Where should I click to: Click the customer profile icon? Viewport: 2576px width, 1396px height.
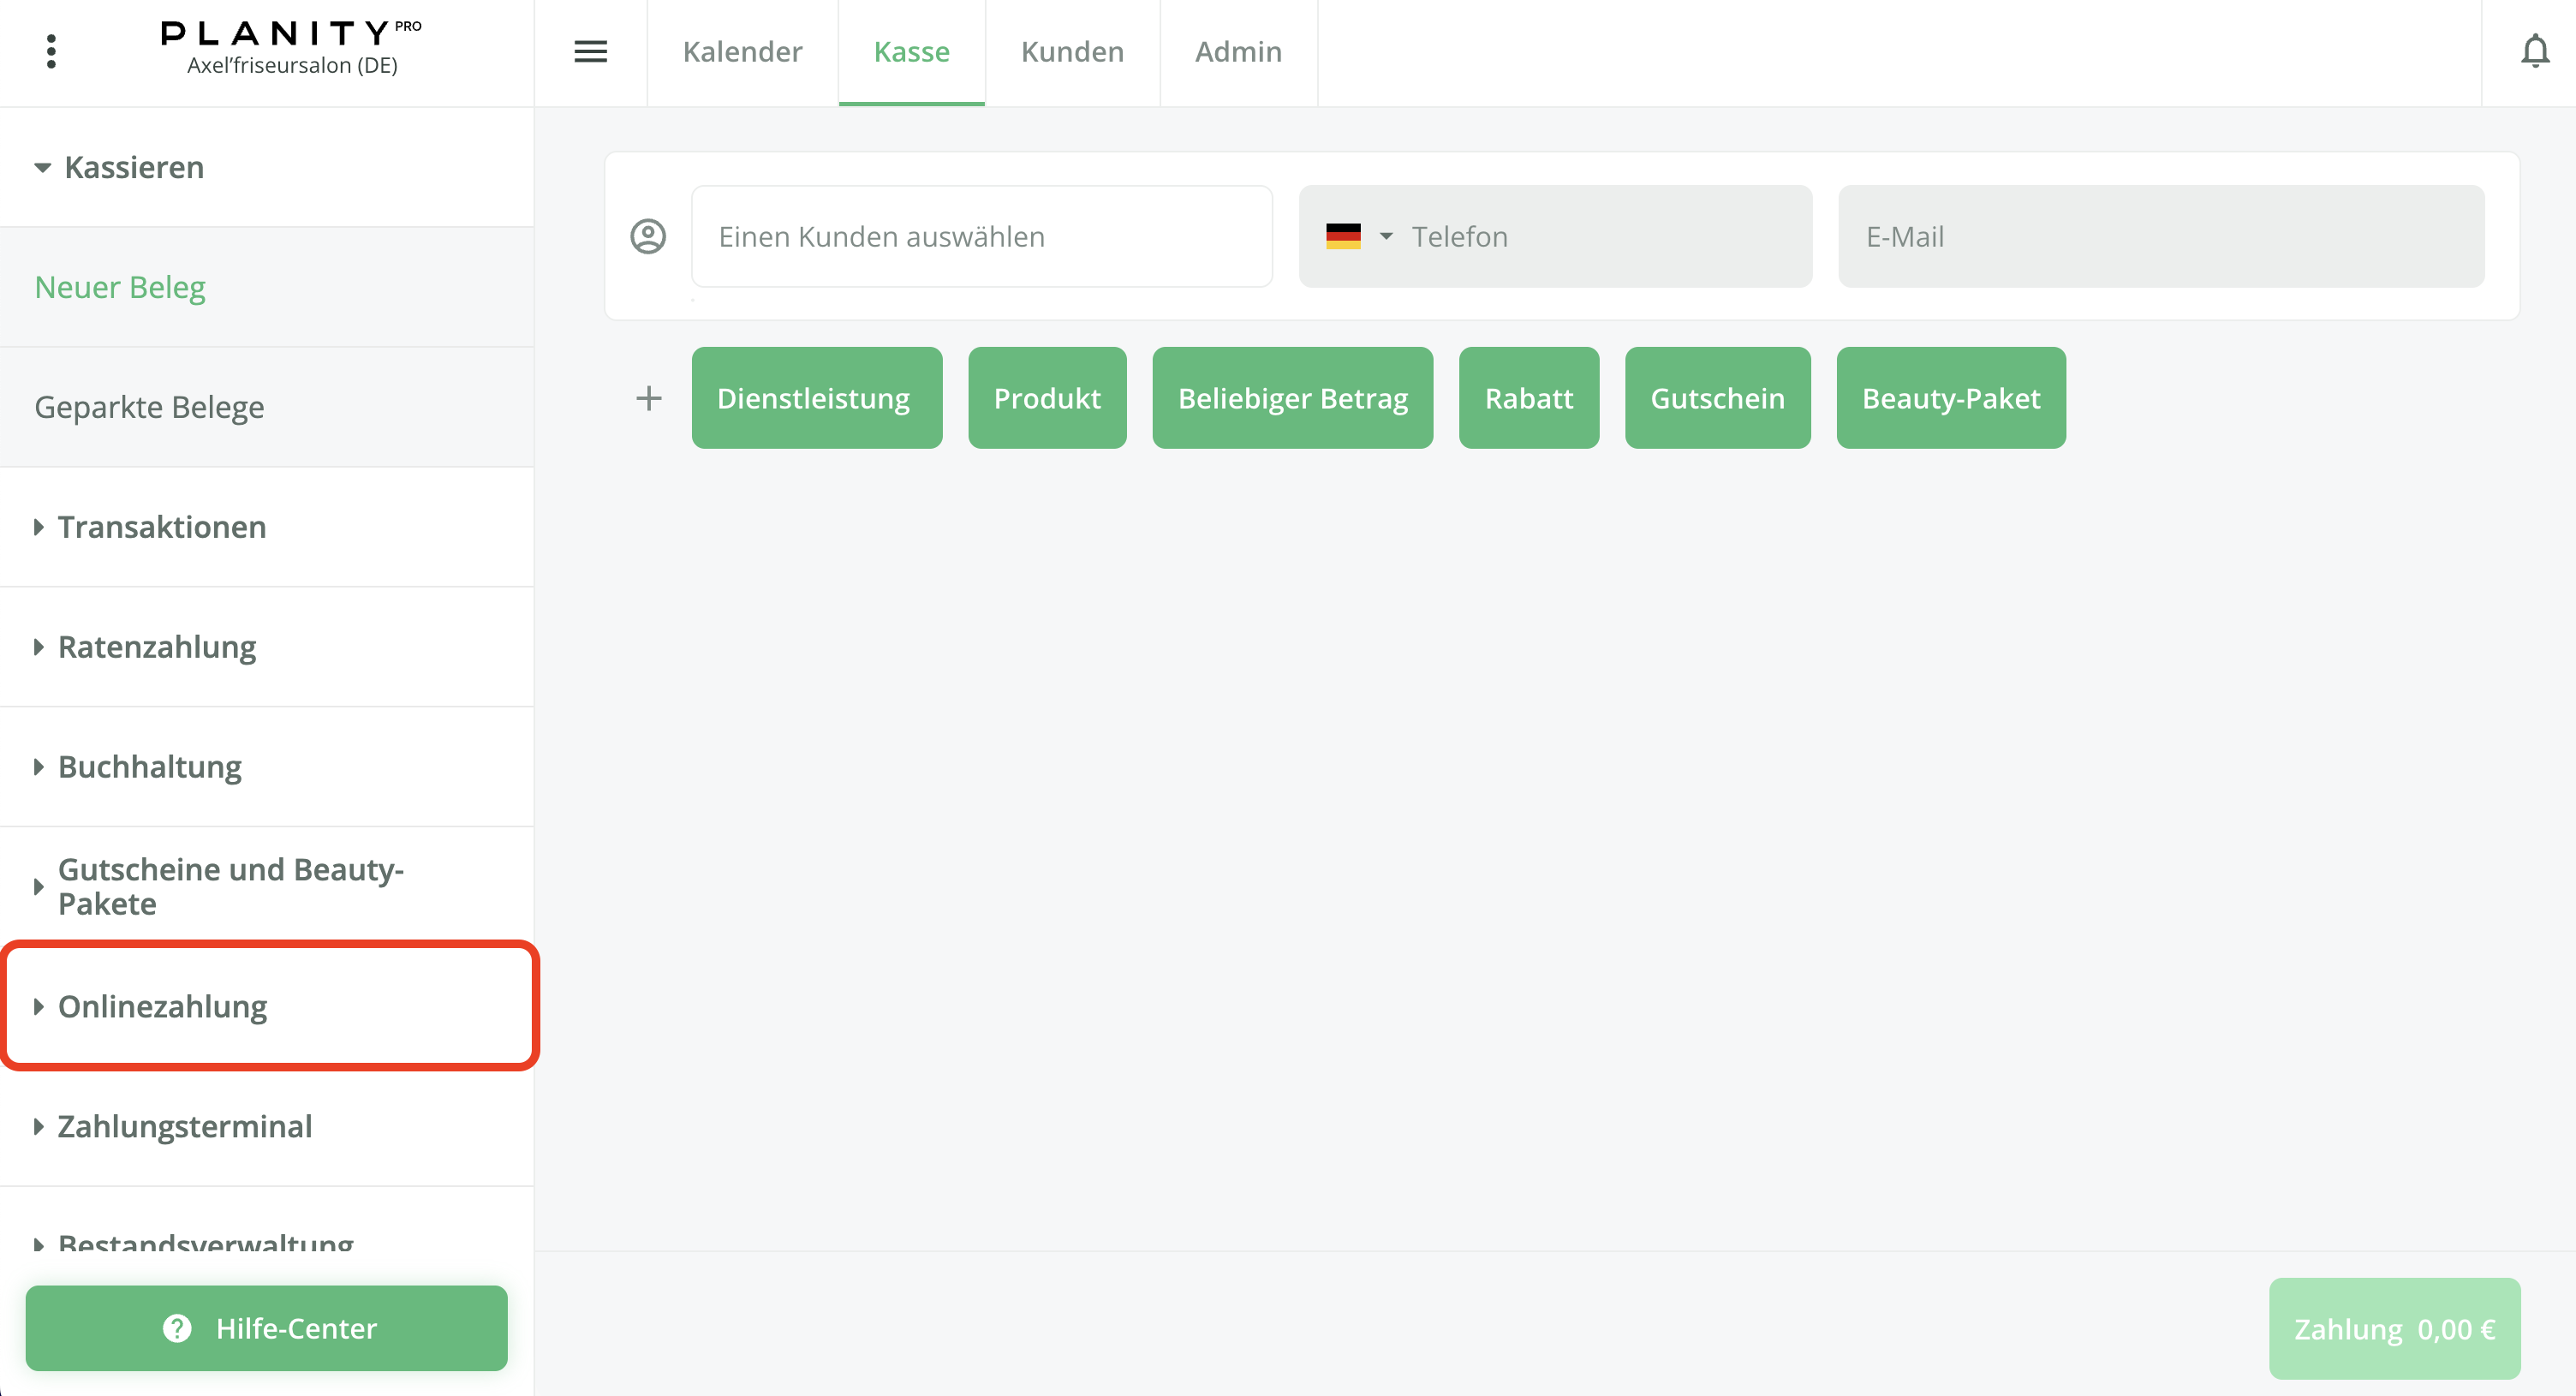(648, 236)
